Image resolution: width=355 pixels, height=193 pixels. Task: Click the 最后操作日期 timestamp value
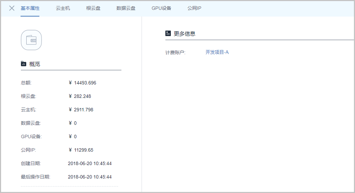tap(89, 177)
